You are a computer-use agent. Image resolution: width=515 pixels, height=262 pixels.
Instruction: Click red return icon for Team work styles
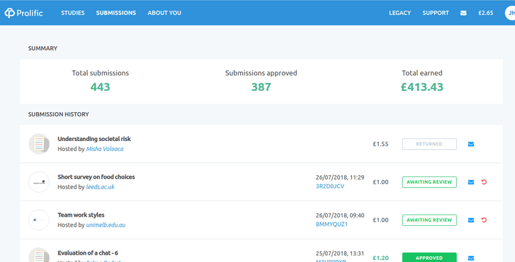[483, 220]
